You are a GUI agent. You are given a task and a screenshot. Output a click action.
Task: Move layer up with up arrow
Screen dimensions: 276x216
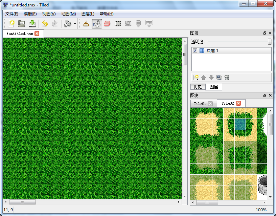[x=204, y=78]
